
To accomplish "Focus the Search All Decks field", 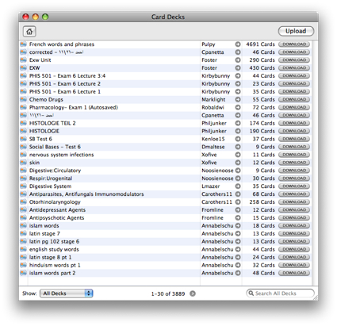I will (x=280, y=293).
